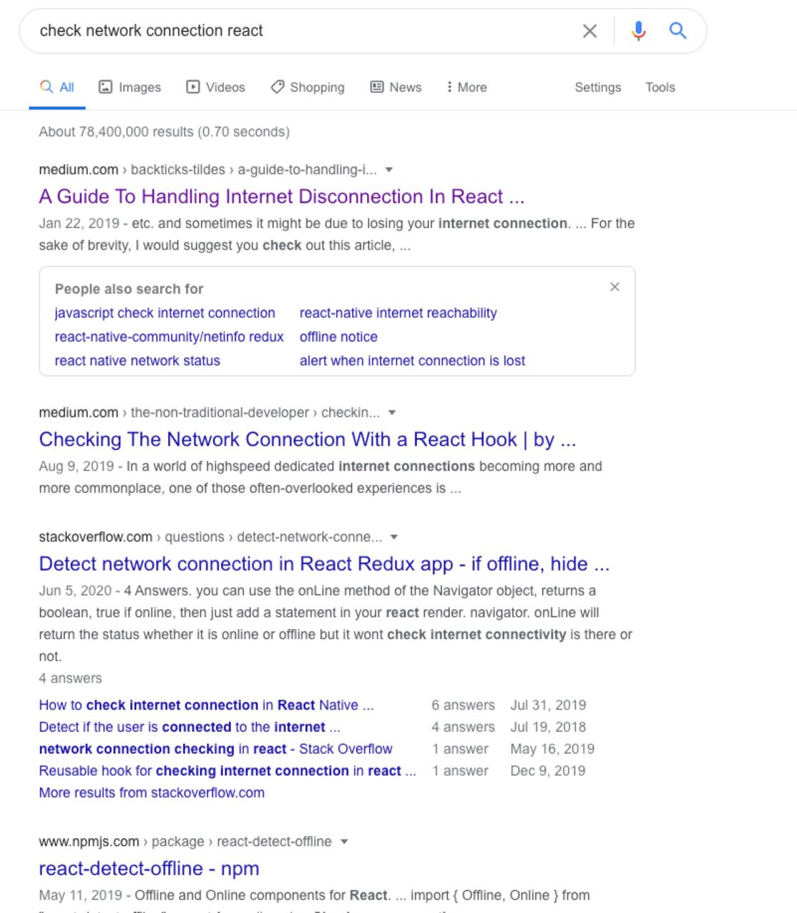Screen dimensions: 797x913
Task: Search alert when internet connection is lost suggestion
Action: (x=412, y=361)
